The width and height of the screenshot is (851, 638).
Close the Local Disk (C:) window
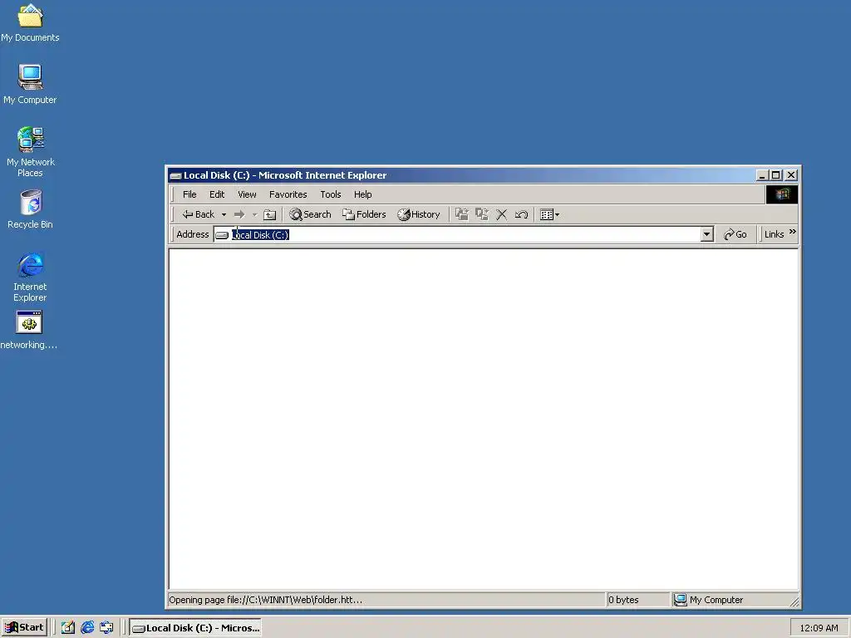tap(791, 175)
